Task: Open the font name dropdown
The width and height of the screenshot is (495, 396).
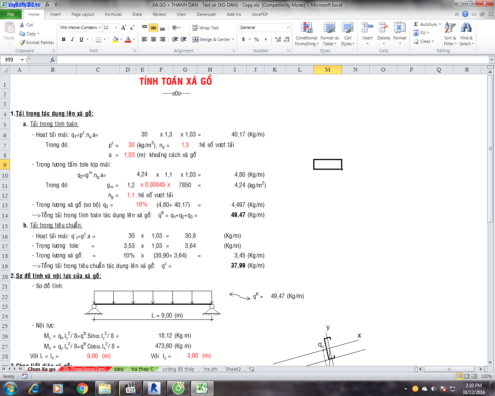Action: coord(100,28)
